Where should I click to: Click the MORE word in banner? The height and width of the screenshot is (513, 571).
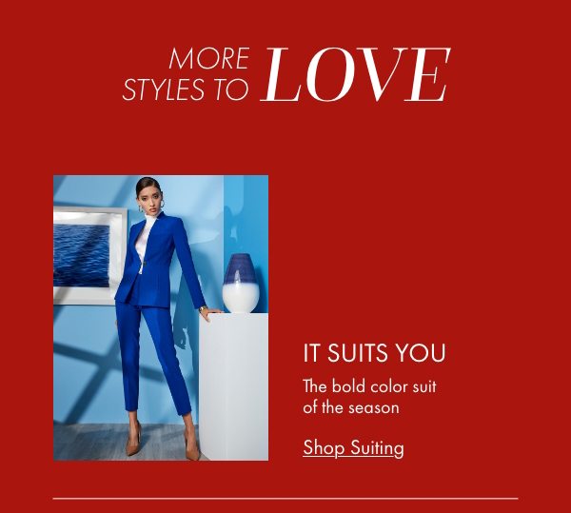[x=209, y=58]
